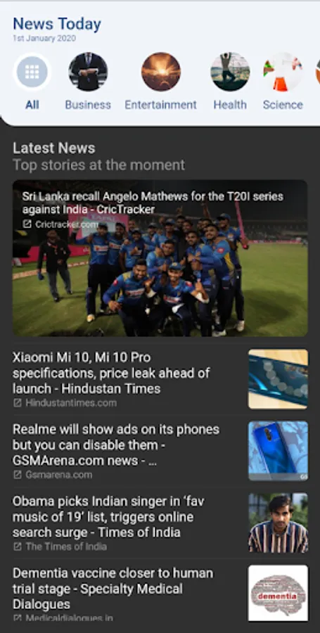Image resolution: width=320 pixels, height=633 pixels.
Task: Tap external link icon beside Hindustantimes.com
Action: pos(18,403)
